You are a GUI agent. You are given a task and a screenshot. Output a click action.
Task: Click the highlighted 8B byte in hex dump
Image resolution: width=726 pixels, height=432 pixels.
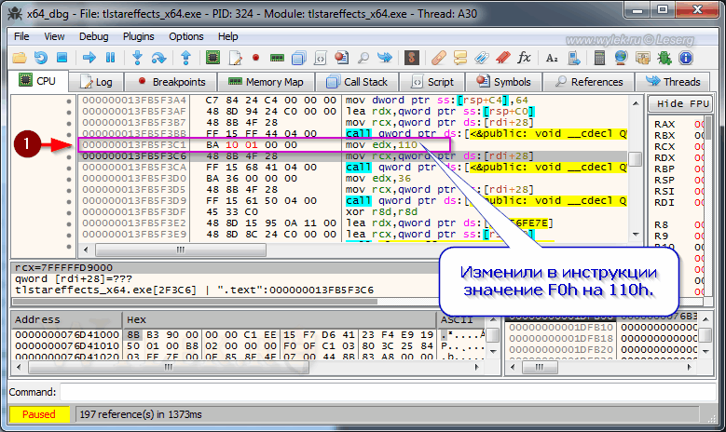(x=133, y=334)
